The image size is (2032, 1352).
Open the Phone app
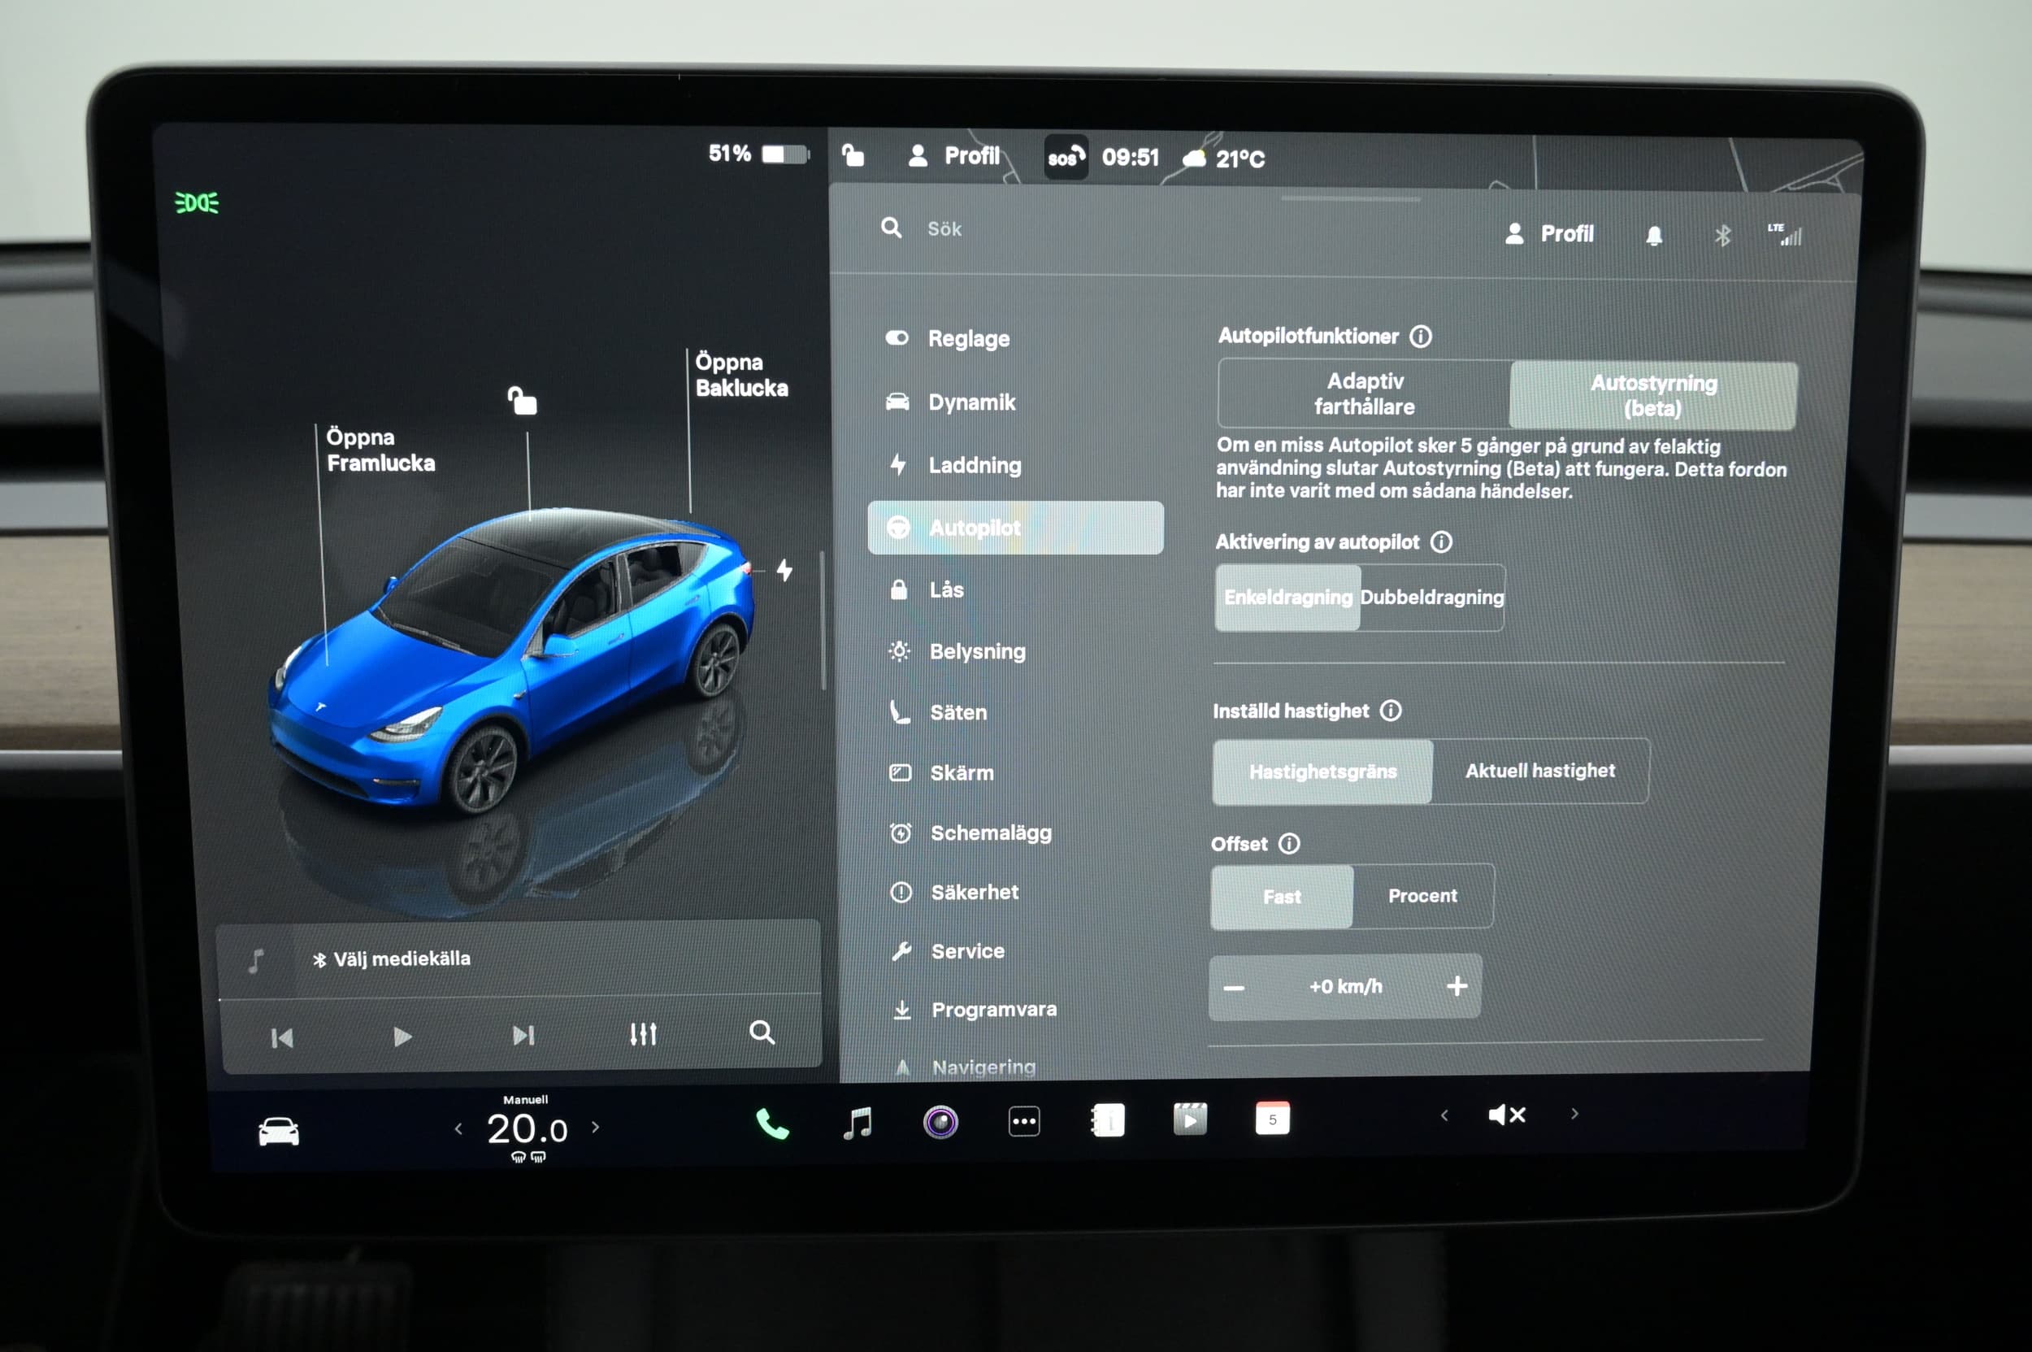(x=771, y=1124)
